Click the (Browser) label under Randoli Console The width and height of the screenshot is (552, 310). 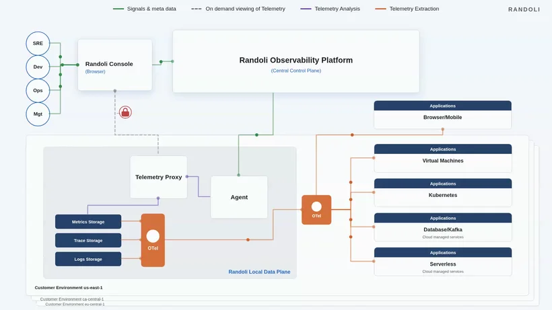pyautogui.click(x=95, y=71)
